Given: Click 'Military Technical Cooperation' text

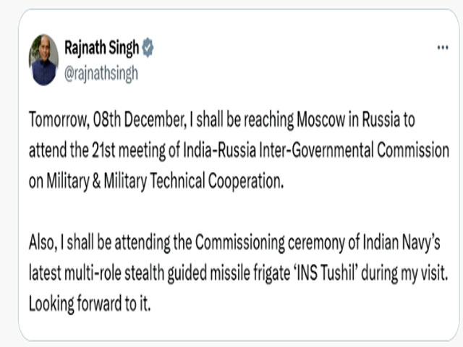Looking at the screenshot, I should pos(194,181).
